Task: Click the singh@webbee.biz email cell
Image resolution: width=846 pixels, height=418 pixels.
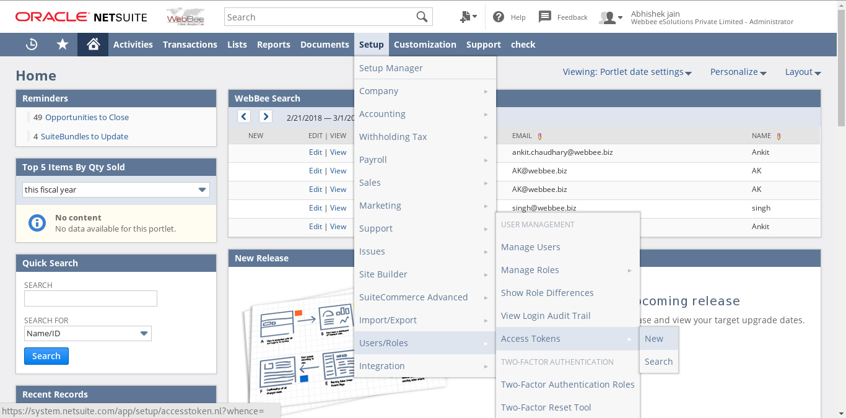Action: pyautogui.click(x=544, y=208)
